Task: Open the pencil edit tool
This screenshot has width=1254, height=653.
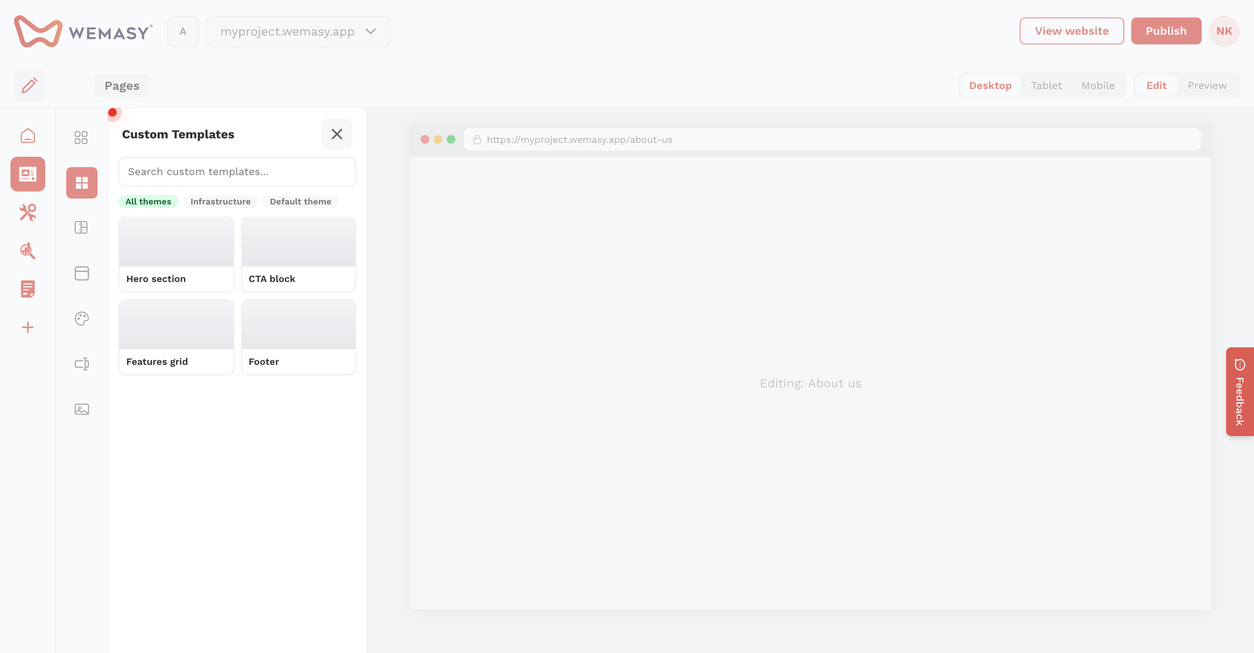Action: pos(29,86)
